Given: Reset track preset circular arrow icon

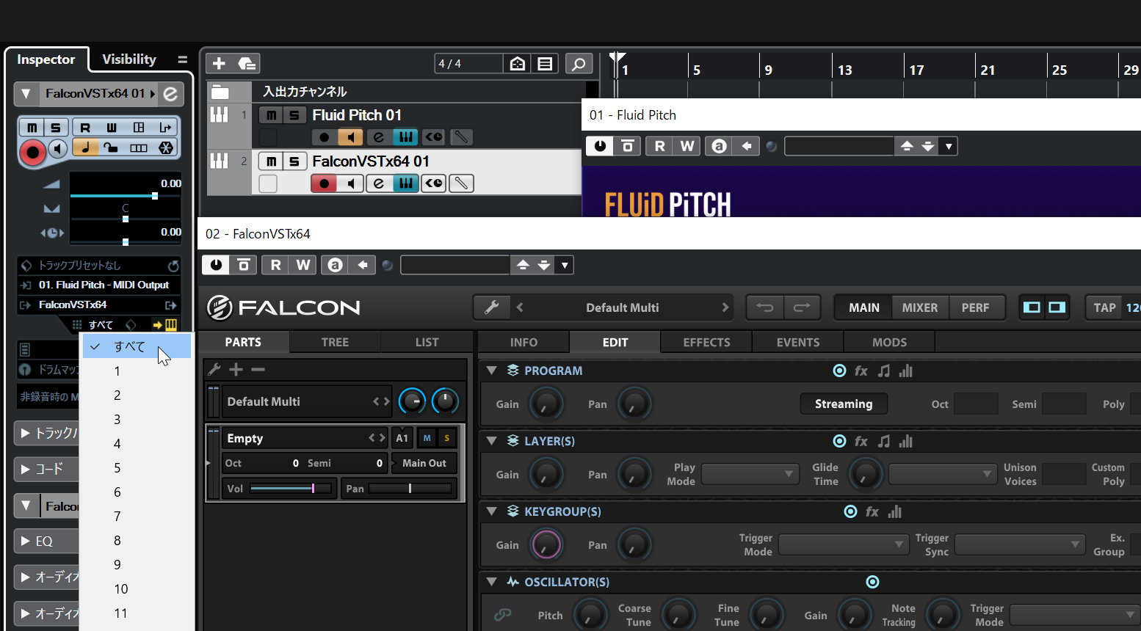Looking at the screenshot, I should click(173, 266).
